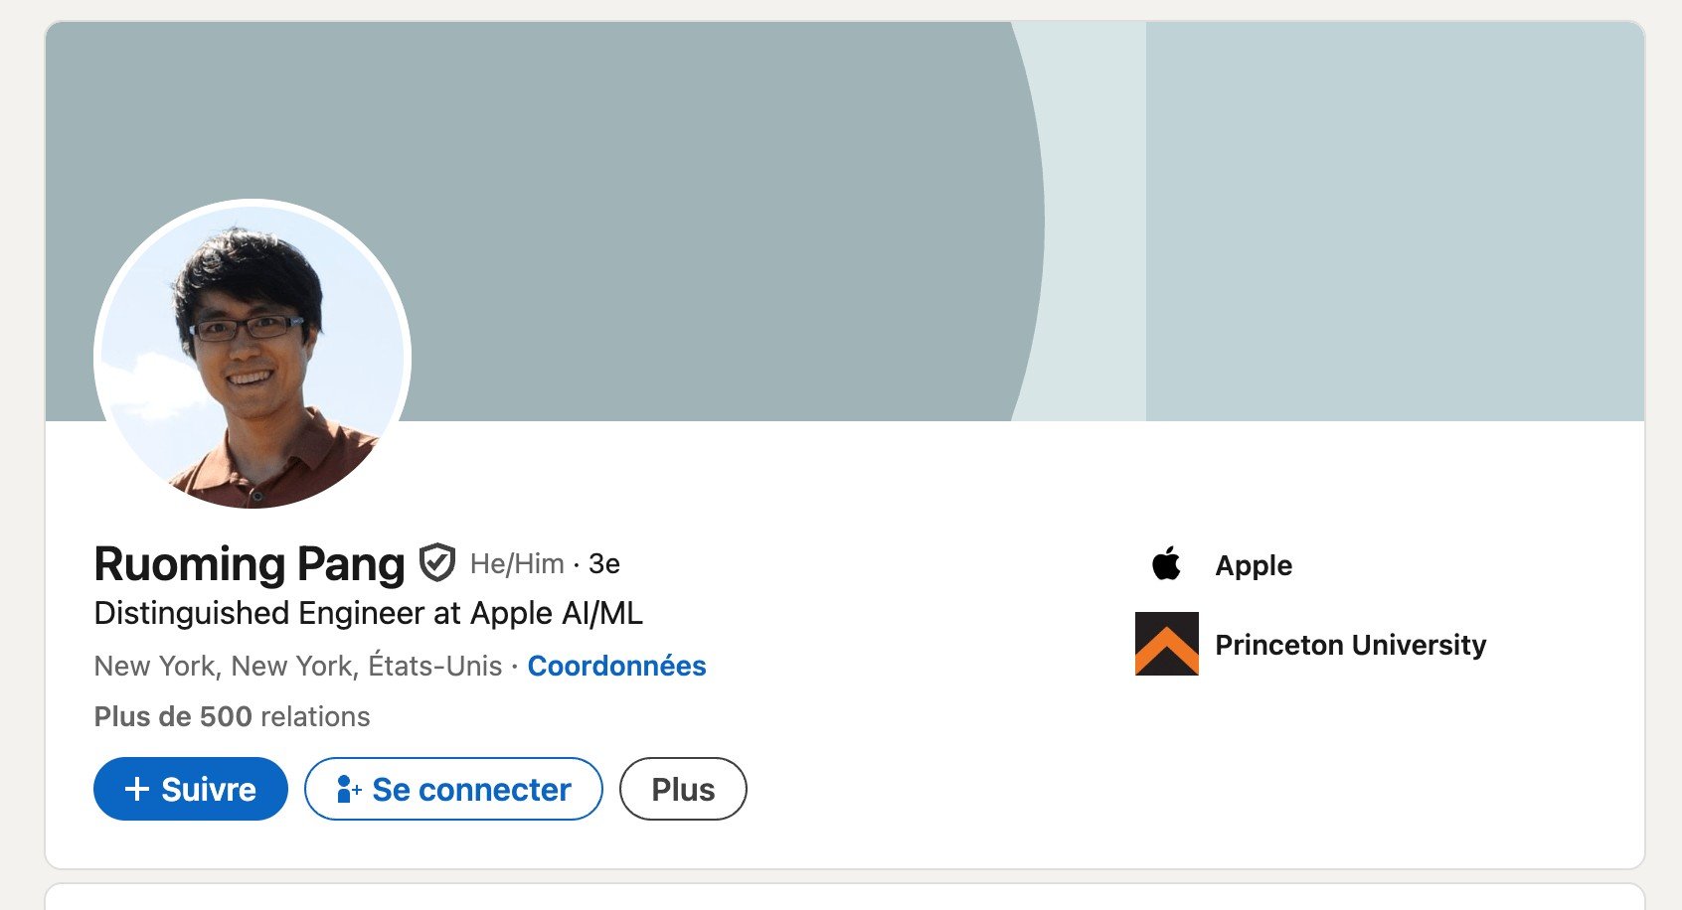Click the Plus de 500 relations text
1682x910 pixels.
232,716
